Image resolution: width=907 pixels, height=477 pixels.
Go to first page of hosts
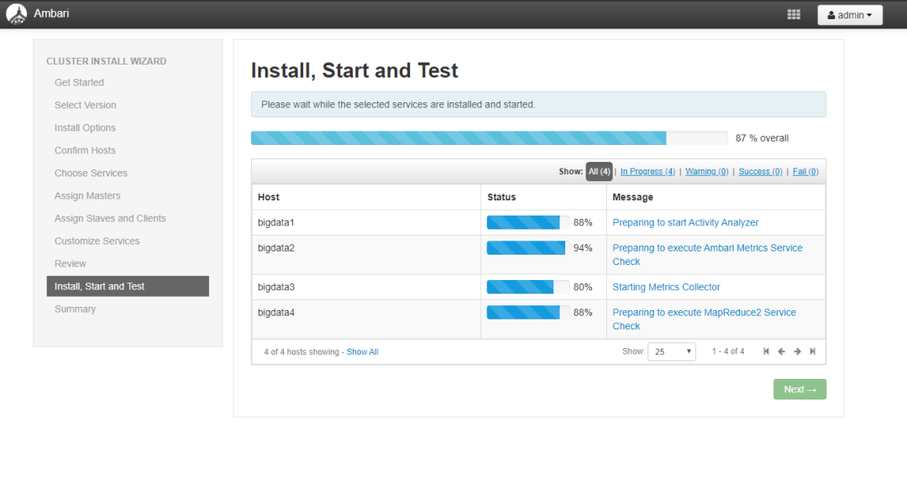pyautogui.click(x=766, y=351)
